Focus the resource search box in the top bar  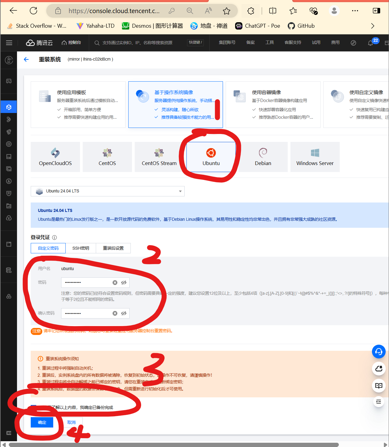click(x=137, y=43)
